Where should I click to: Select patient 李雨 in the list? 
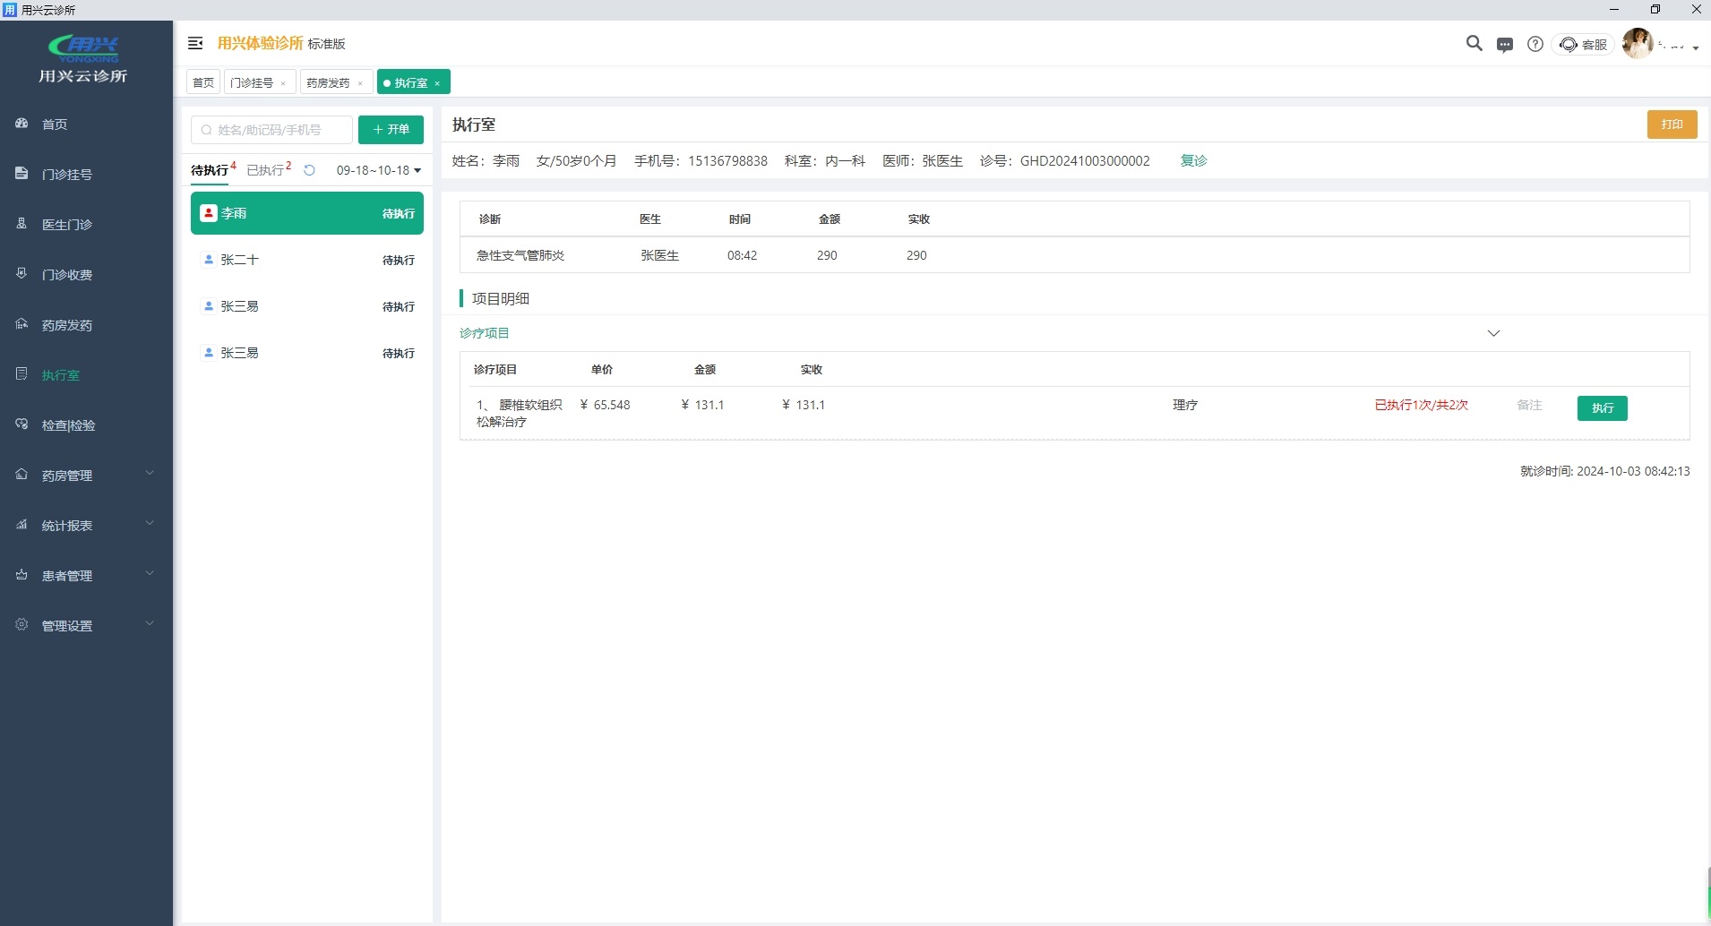pyautogui.click(x=307, y=213)
